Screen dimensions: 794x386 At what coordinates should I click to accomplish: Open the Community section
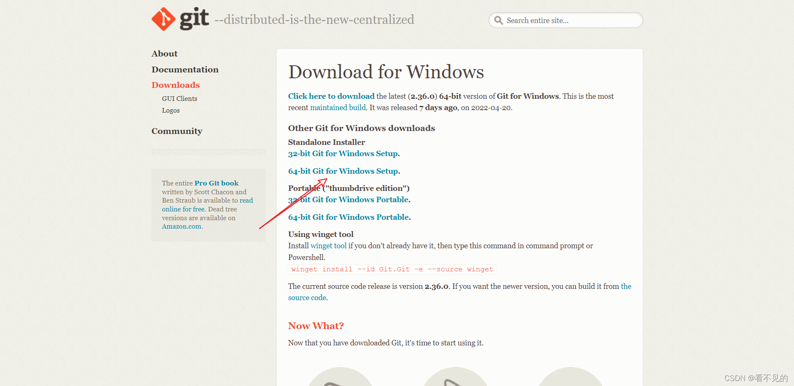click(x=177, y=131)
